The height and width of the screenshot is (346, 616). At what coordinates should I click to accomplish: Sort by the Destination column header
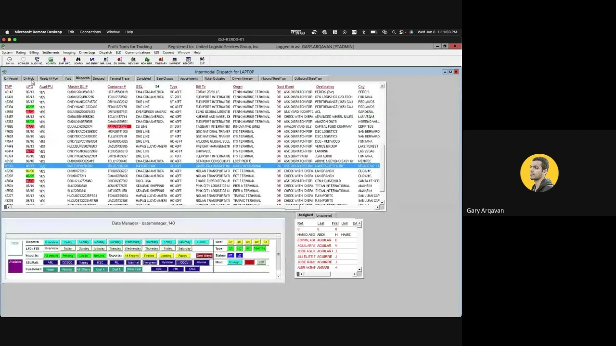(x=325, y=87)
